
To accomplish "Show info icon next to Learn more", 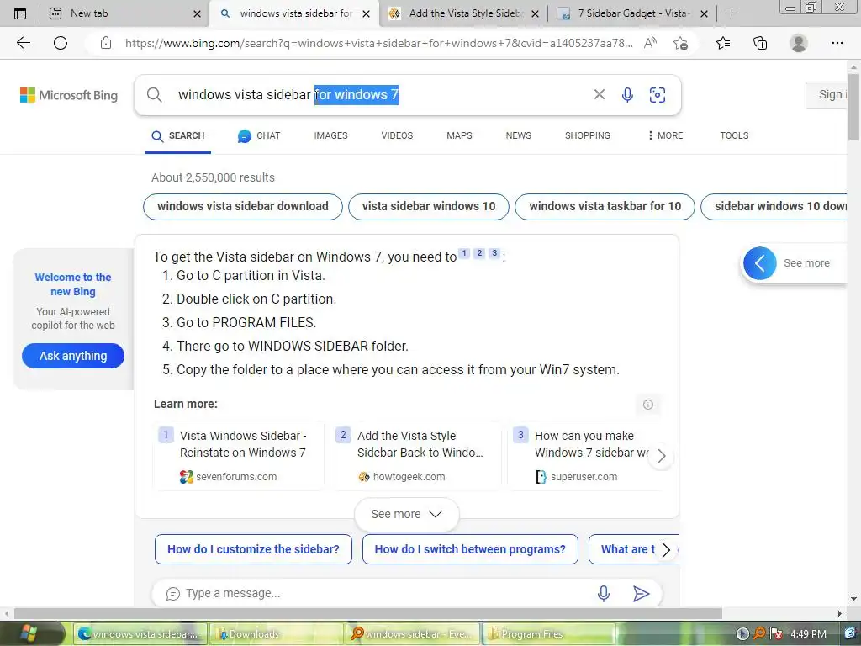I will coord(648,405).
